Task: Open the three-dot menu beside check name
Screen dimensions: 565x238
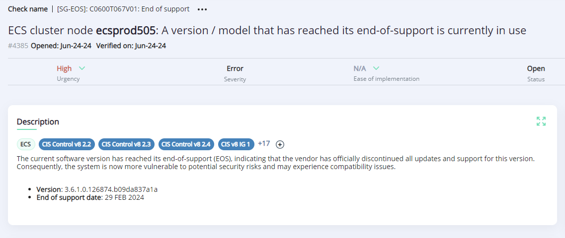Action: [x=202, y=10]
